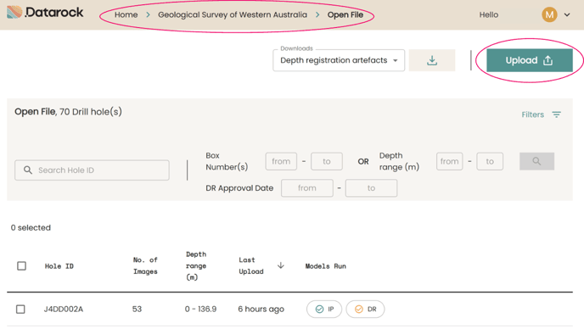
Task: Click the 0 - 136.9 depth cell
Action: coord(200,309)
